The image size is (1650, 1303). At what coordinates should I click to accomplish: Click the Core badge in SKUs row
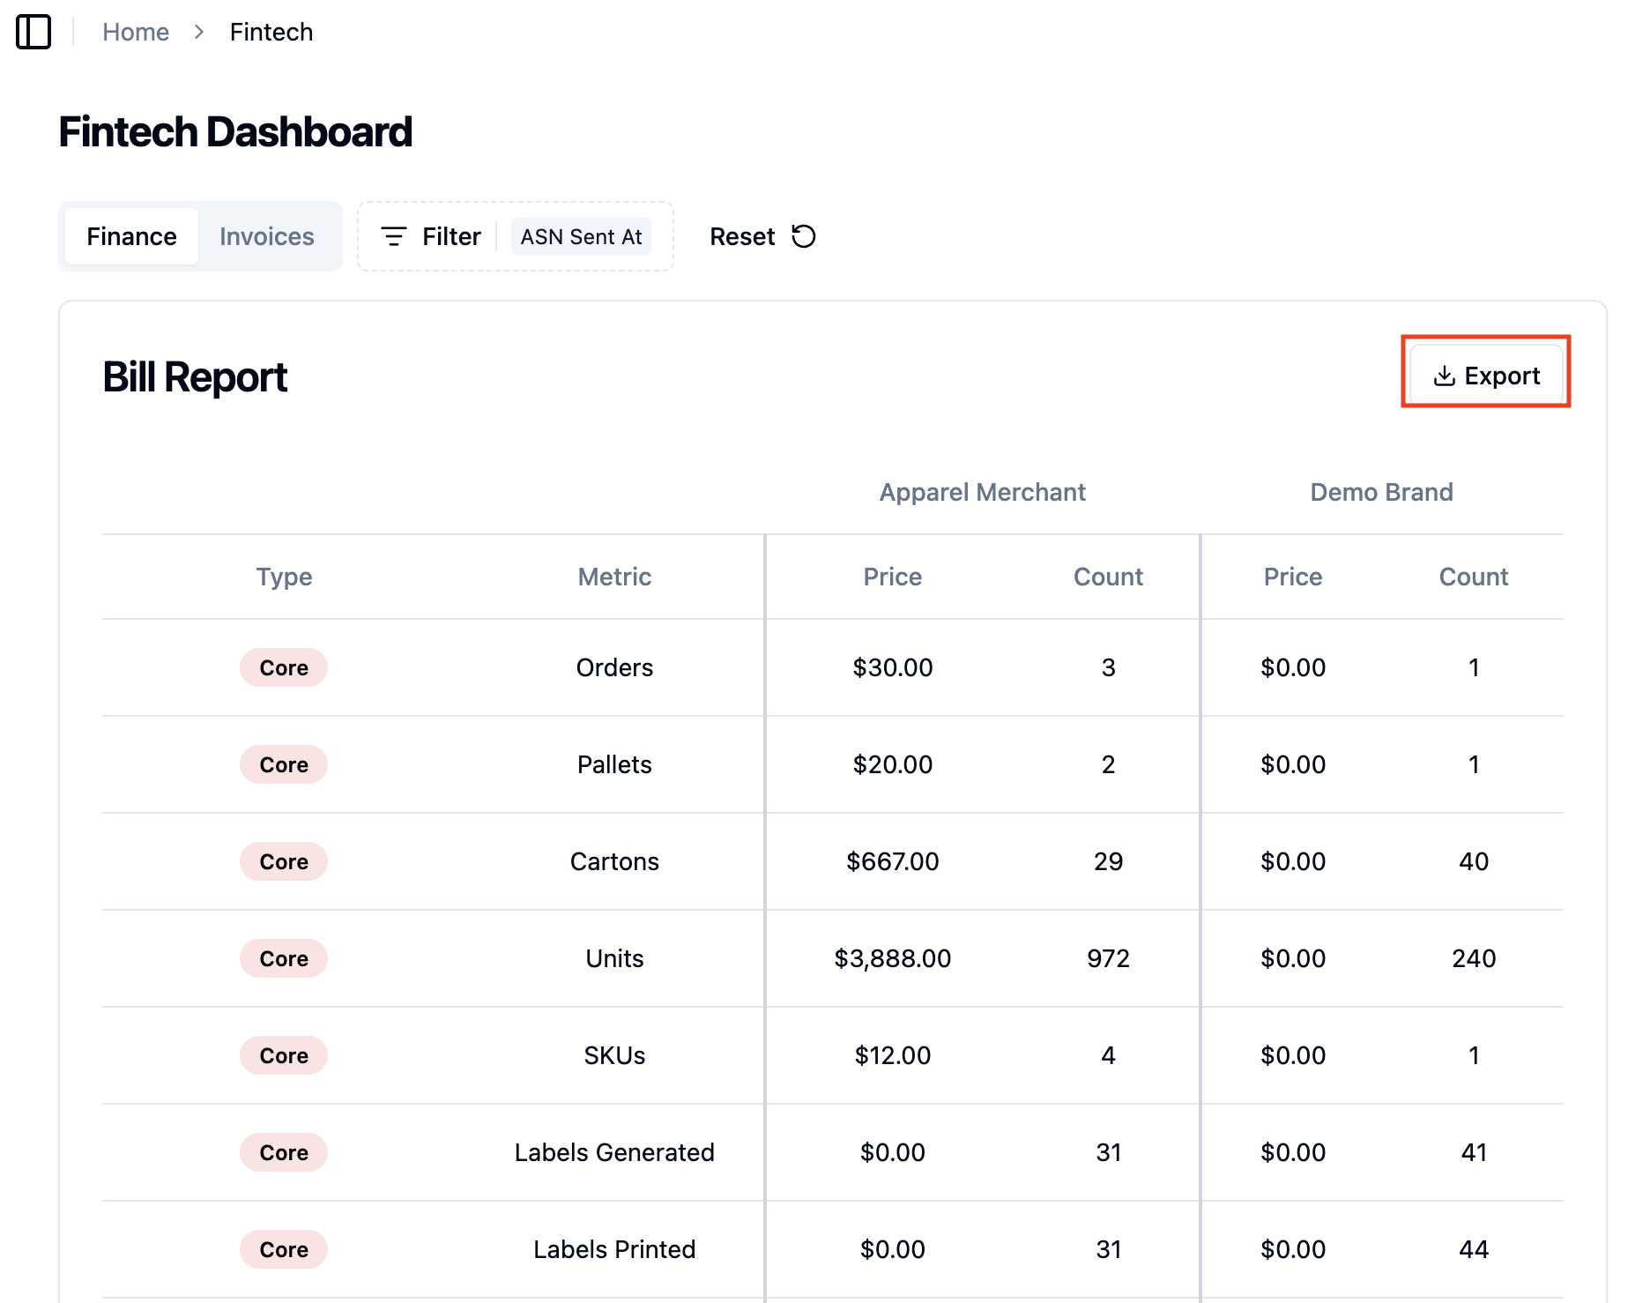[284, 1055]
